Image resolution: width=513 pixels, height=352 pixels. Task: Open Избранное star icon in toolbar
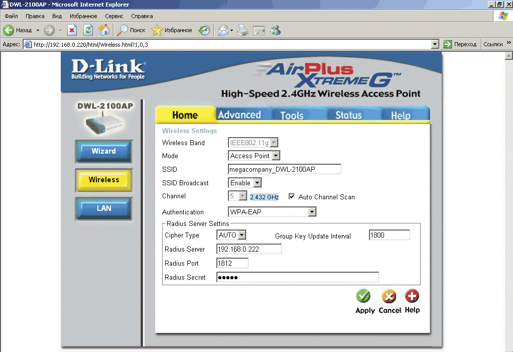point(157,31)
